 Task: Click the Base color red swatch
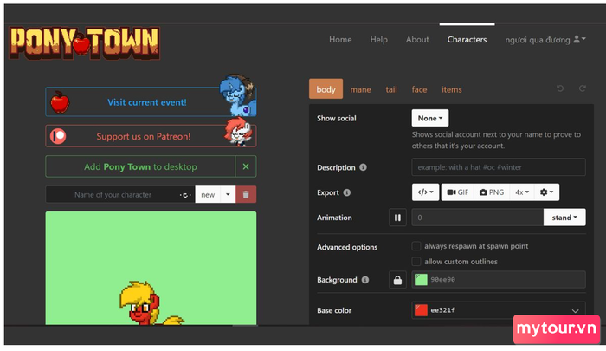(421, 310)
